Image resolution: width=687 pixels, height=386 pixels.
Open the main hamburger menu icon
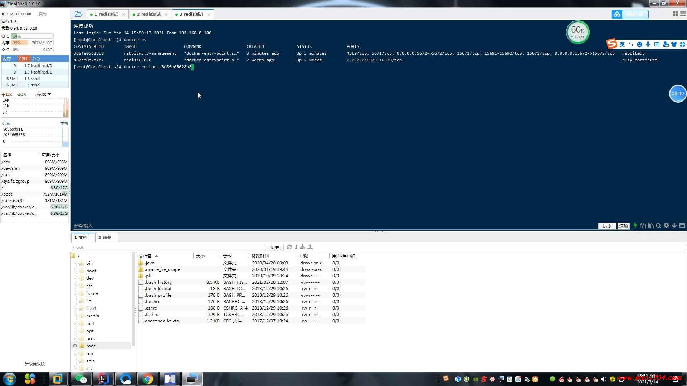(683, 14)
